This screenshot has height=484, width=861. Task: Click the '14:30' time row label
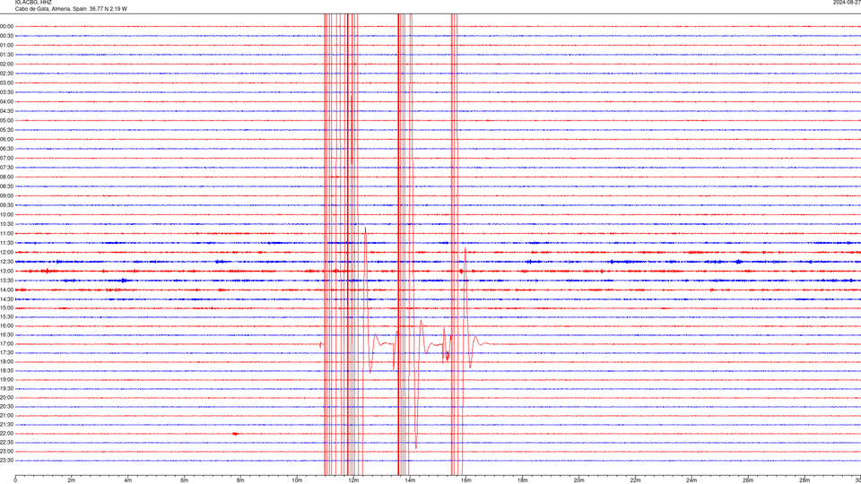(x=6, y=299)
